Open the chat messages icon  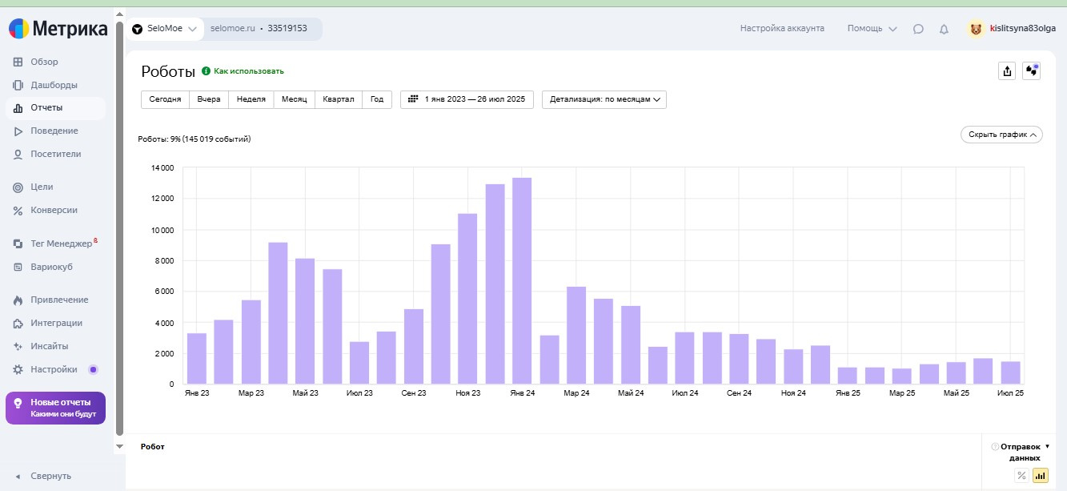coord(918,29)
